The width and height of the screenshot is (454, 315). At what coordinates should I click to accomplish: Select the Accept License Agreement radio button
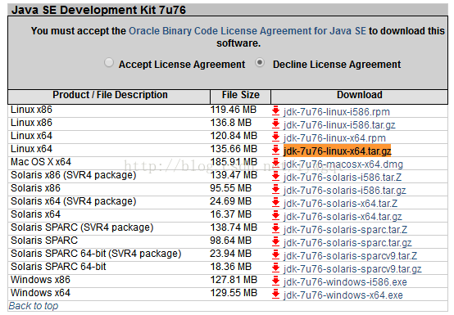click(109, 62)
